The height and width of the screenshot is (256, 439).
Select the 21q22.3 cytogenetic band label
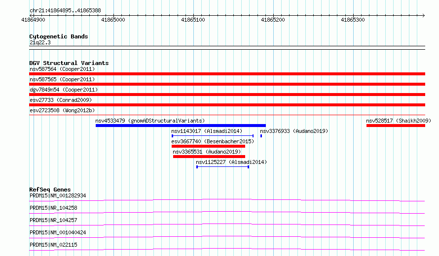[40, 42]
